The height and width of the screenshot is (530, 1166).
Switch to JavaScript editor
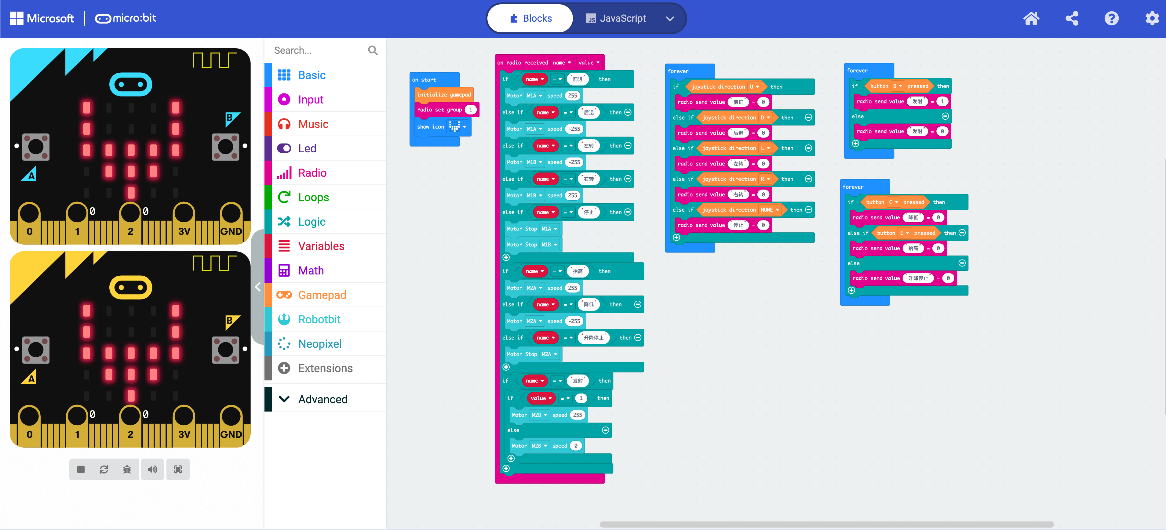tap(616, 19)
